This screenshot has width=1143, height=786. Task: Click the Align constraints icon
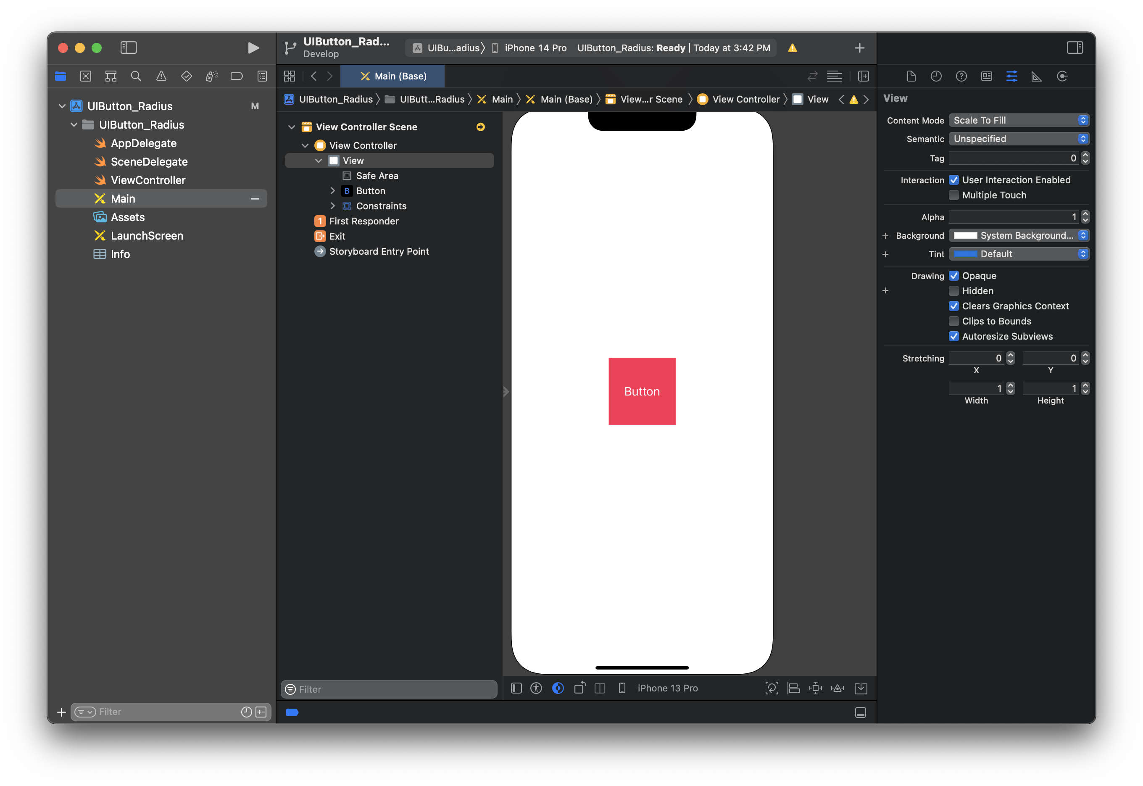(x=793, y=688)
